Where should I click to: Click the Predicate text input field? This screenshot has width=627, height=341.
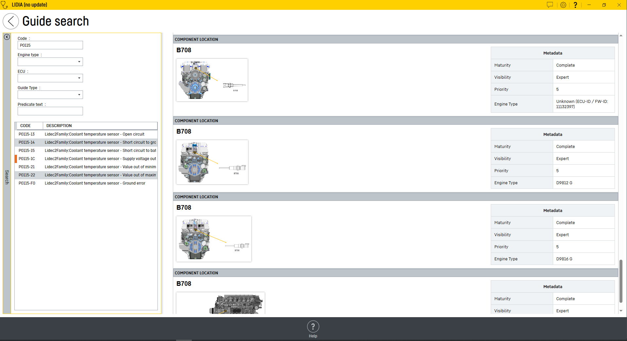(50, 111)
